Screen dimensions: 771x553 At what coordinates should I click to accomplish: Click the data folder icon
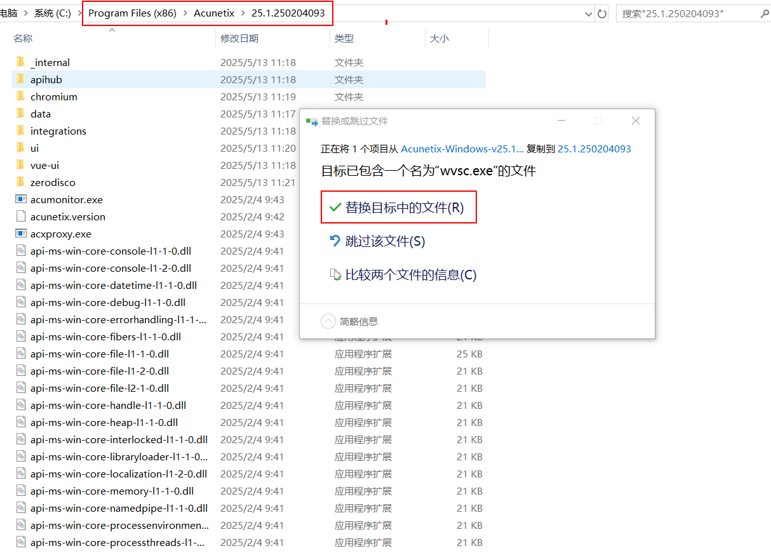click(x=20, y=114)
